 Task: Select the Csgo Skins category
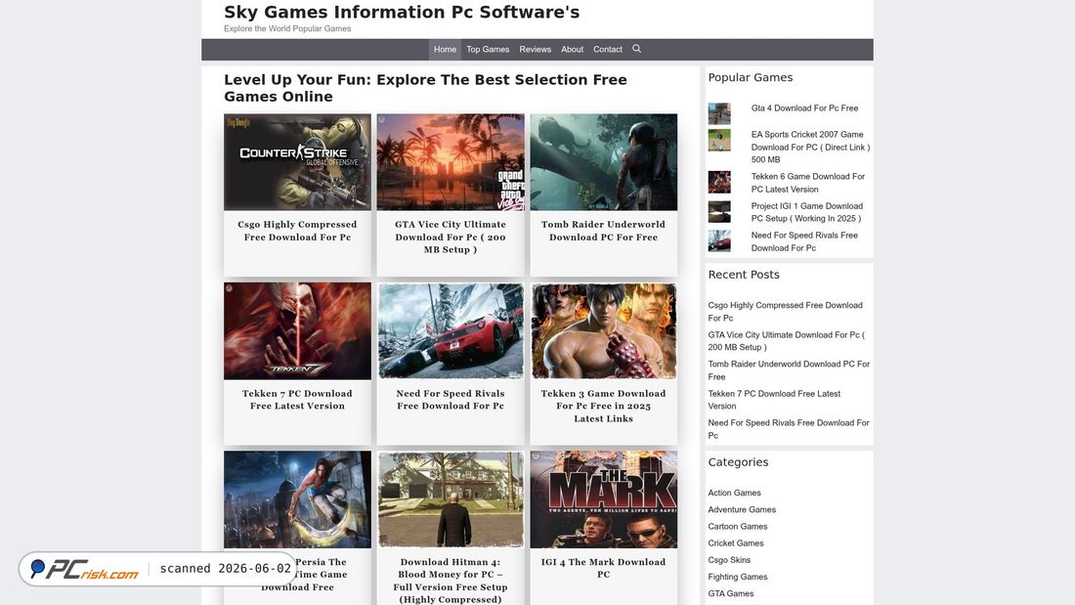tap(729, 560)
